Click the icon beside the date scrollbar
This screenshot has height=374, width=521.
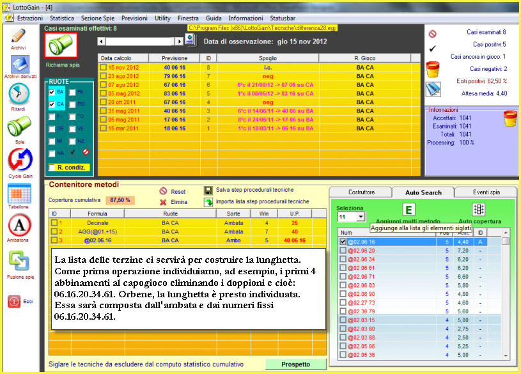(x=191, y=40)
